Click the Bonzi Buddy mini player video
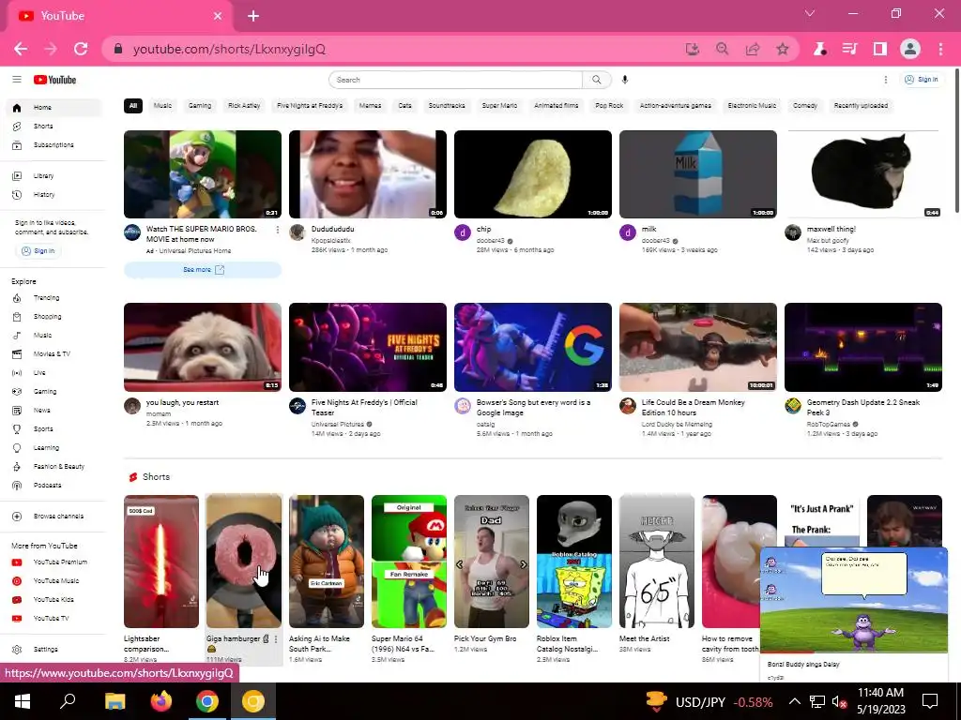This screenshot has width=961, height=720. 854,601
